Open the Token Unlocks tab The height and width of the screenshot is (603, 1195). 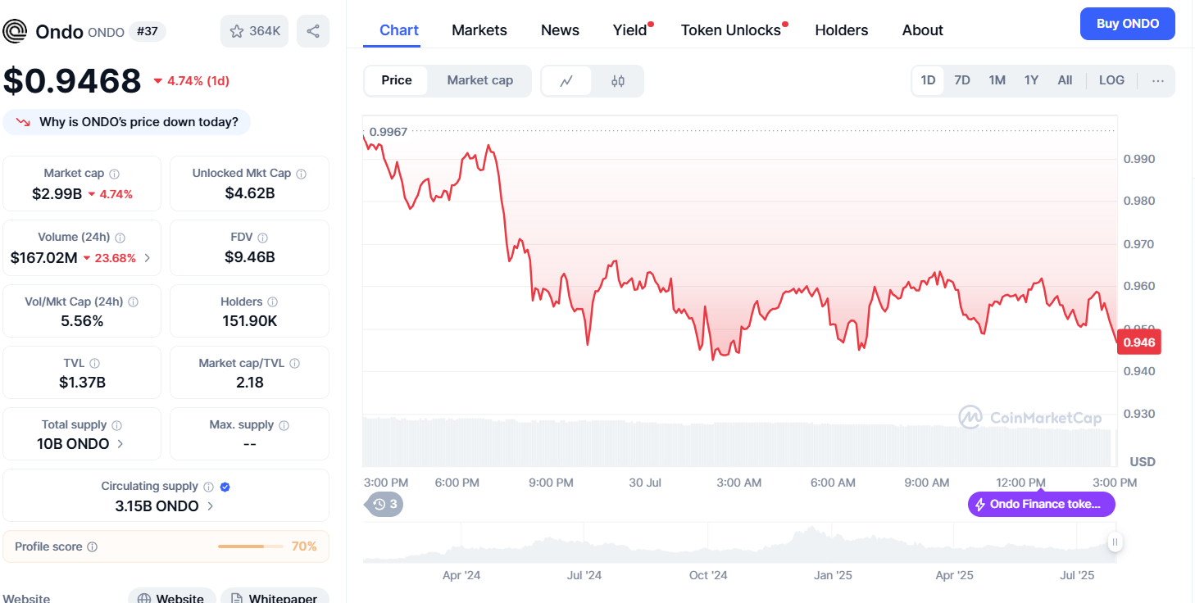[x=731, y=30]
